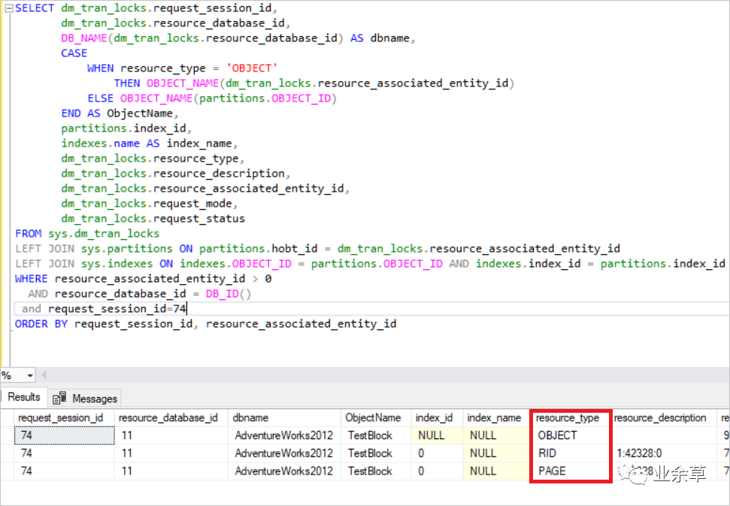Click the OBJECT resource_type cell

click(x=570, y=435)
